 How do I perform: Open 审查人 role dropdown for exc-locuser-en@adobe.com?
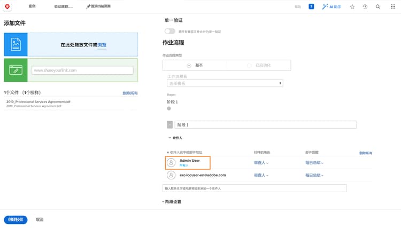pos(261,175)
